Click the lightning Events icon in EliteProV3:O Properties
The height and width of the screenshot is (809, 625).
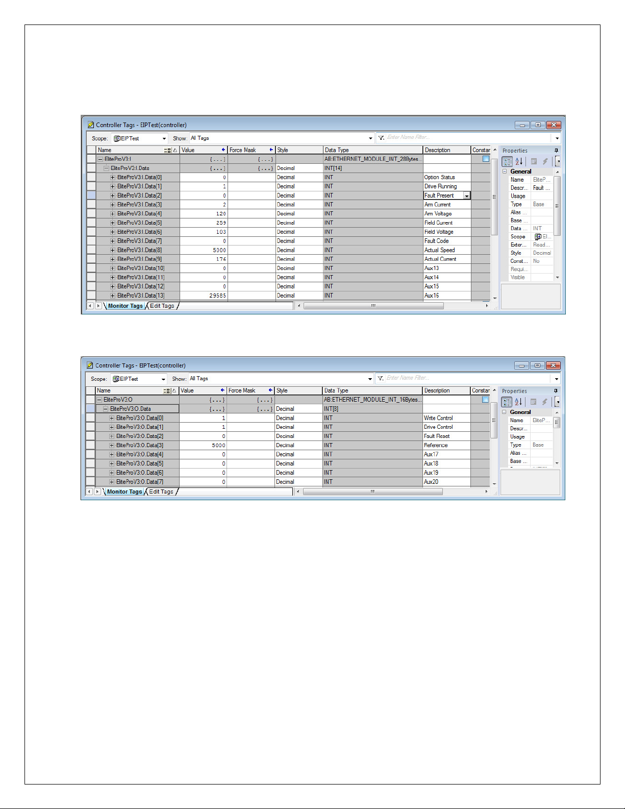[x=544, y=402]
